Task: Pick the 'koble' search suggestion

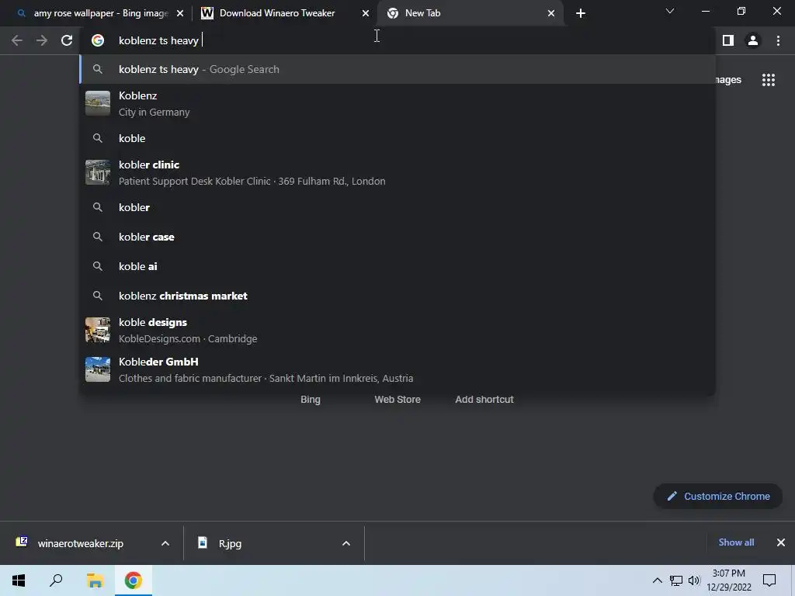Action: [397, 138]
